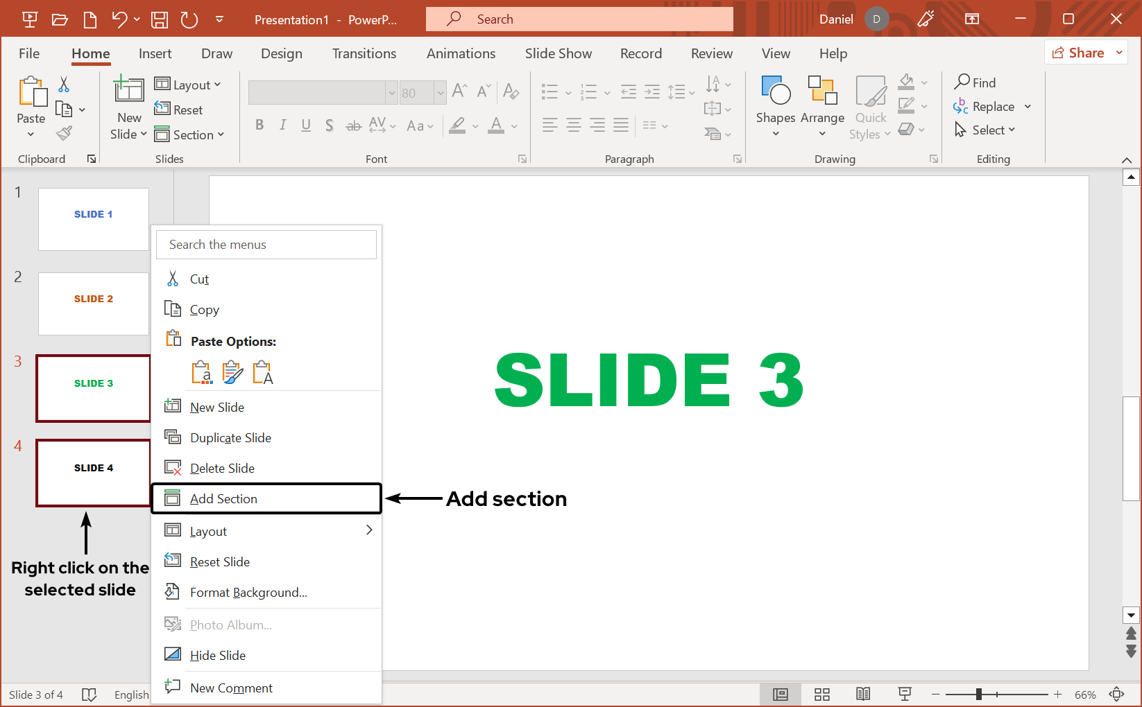Toggle Underline formatting
1142x707 pixels.
tap(306, 125)
